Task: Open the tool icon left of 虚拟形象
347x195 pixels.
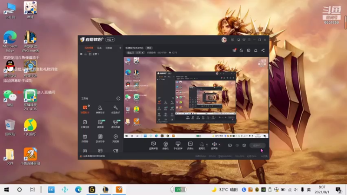Action: 100,124
